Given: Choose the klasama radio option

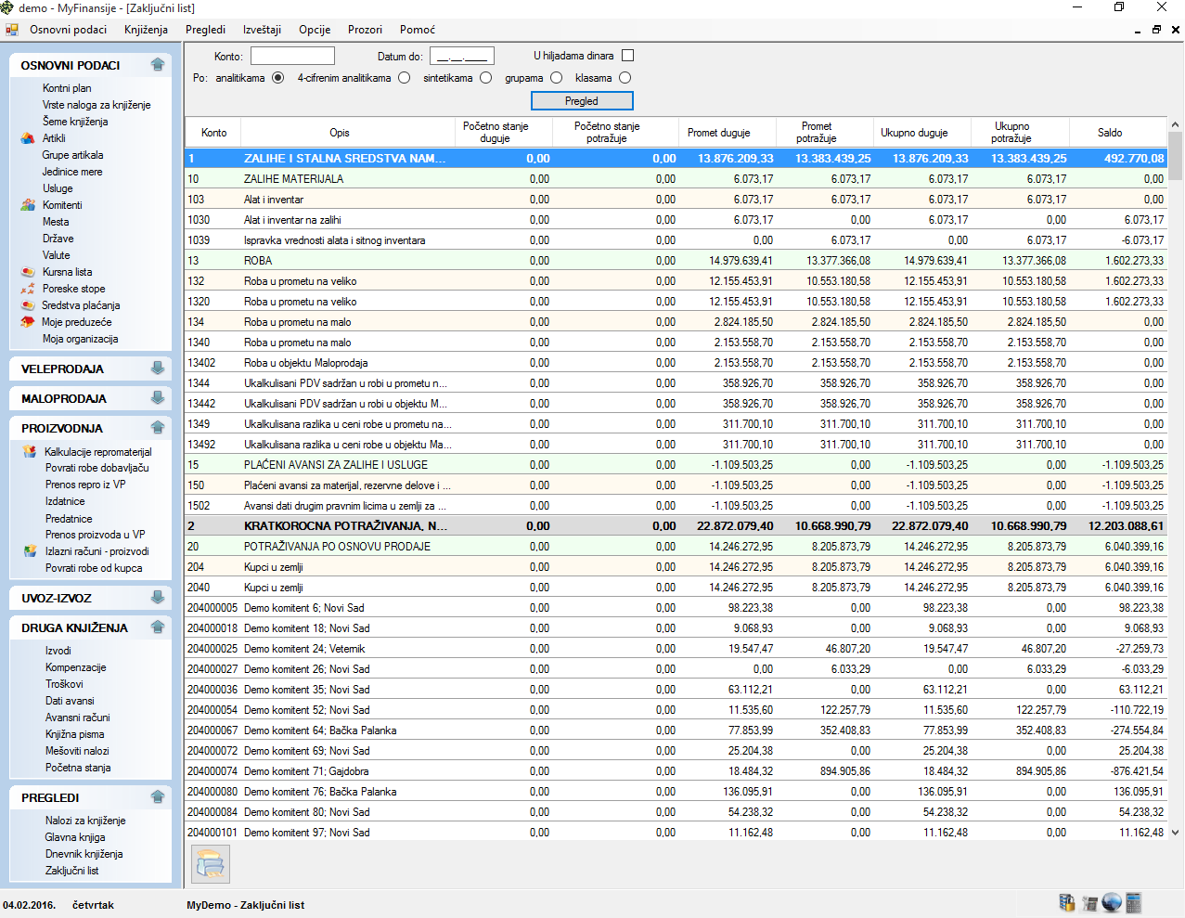Looking at the screenshot, I should pyautogui.click(x=625, y=78).
